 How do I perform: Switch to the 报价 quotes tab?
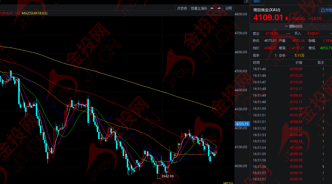click(257, 2)
